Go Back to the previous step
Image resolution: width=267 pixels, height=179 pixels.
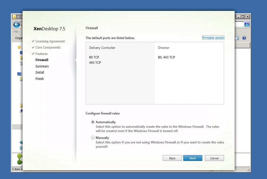172,158
